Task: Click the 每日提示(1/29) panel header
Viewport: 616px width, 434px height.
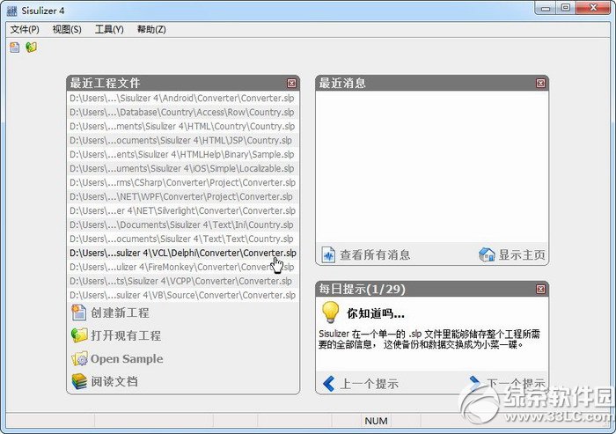Action: [432, 290]
